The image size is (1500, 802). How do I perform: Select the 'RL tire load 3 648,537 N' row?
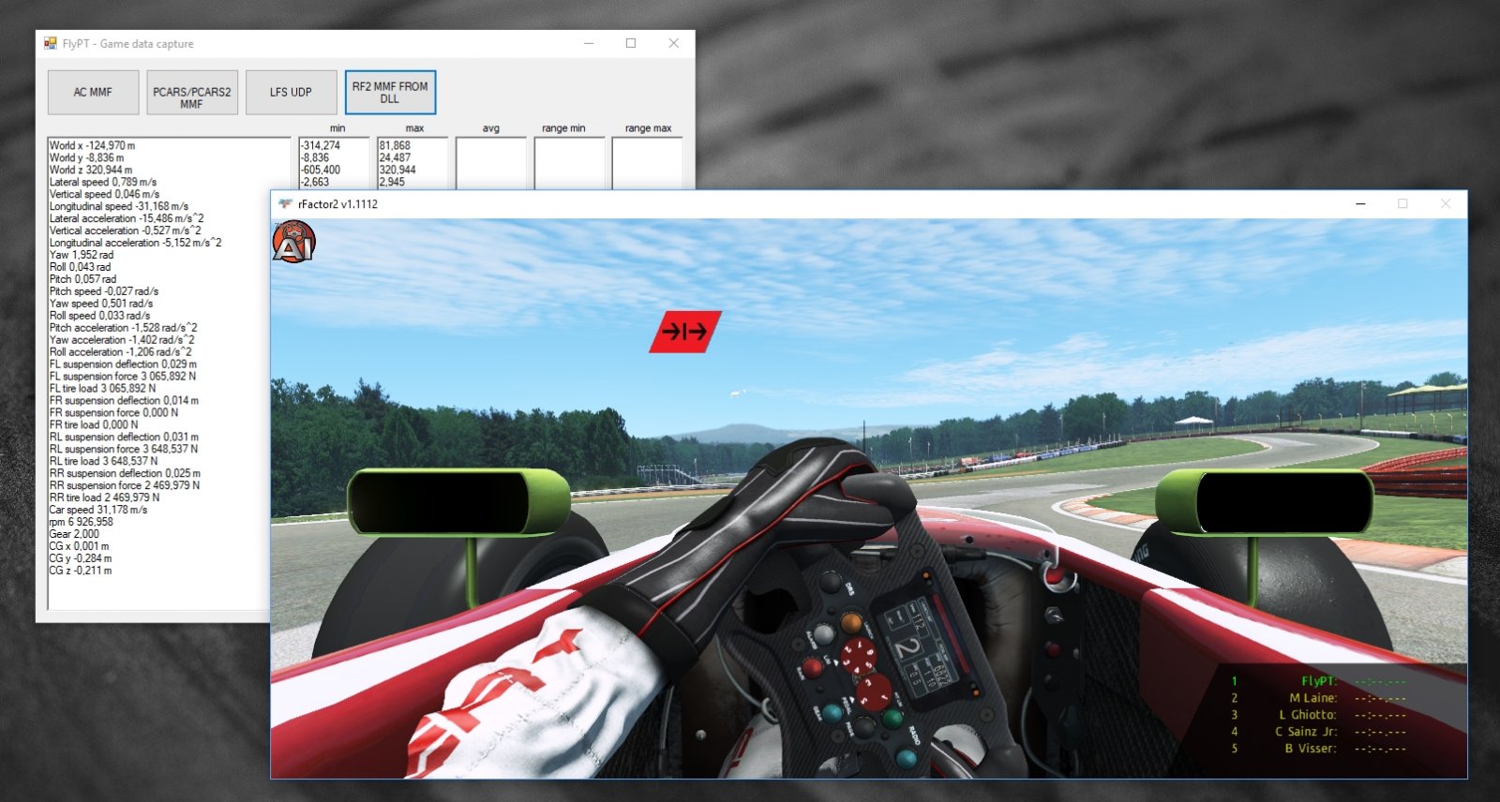click(103, 462)
